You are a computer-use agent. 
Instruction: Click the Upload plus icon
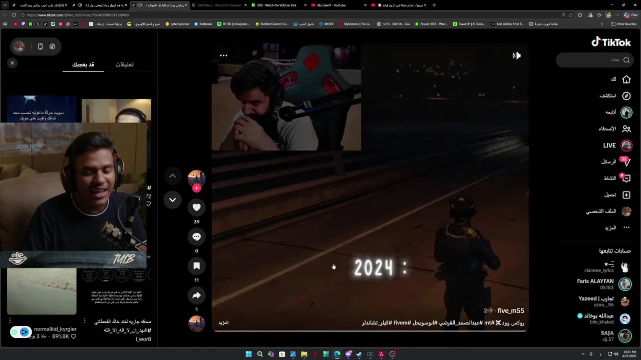coord(626,194)
